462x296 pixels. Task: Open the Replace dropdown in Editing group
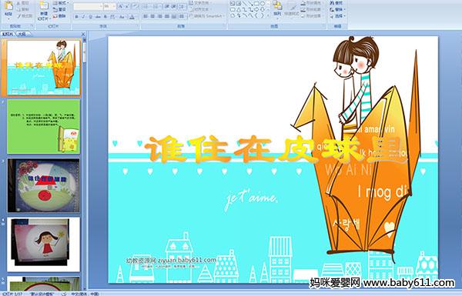point(338,9)
